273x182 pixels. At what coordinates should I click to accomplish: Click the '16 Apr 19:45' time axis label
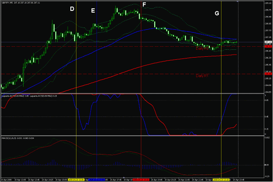pos(157,180)
